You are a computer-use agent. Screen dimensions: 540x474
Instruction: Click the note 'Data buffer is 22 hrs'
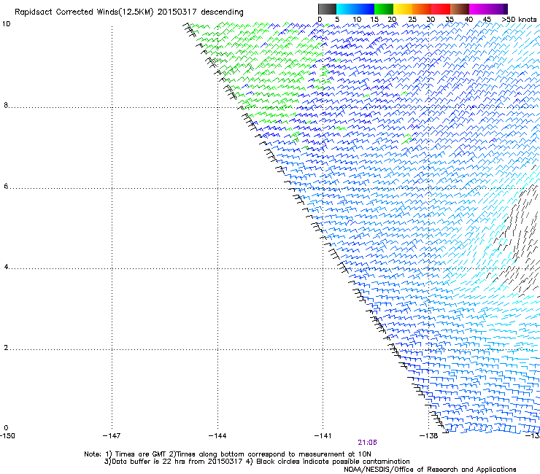pyautogui.click(x=149, y=462)
